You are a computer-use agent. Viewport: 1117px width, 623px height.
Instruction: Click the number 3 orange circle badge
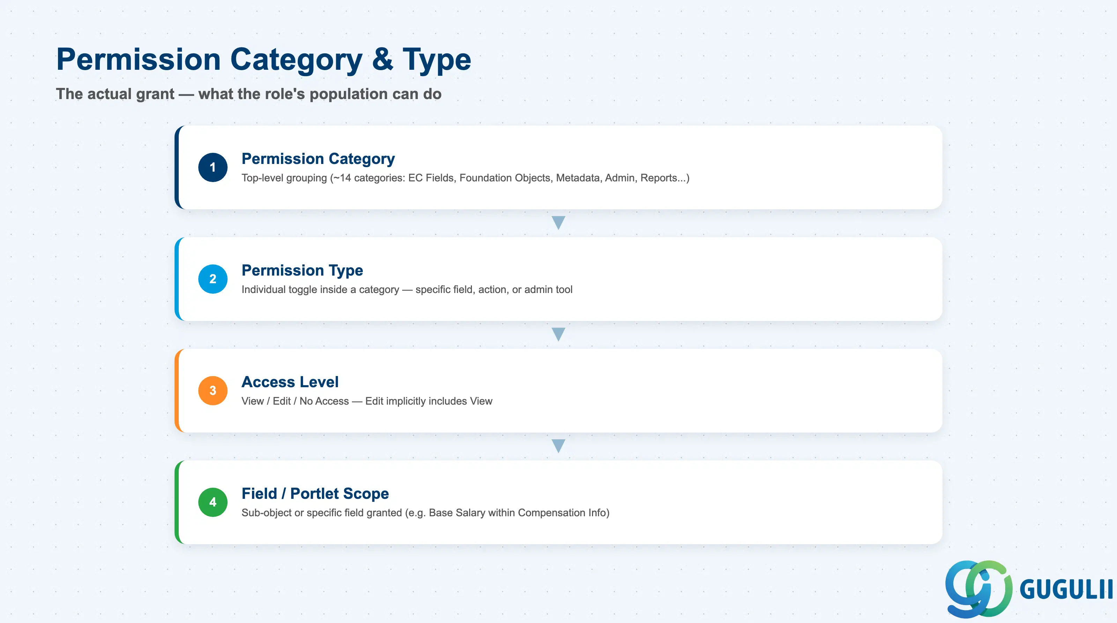pos(213,390)
